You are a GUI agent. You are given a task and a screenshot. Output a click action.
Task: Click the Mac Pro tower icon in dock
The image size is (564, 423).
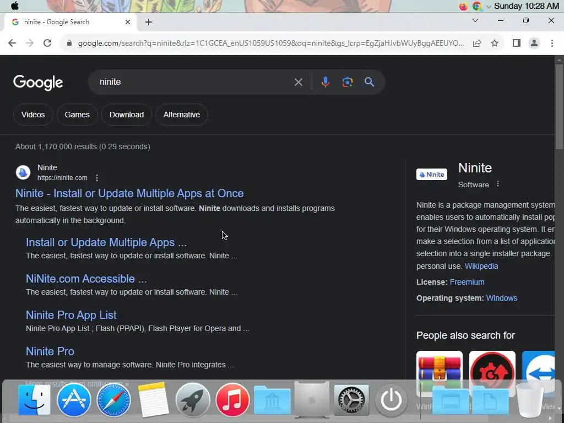click(312, 399)
